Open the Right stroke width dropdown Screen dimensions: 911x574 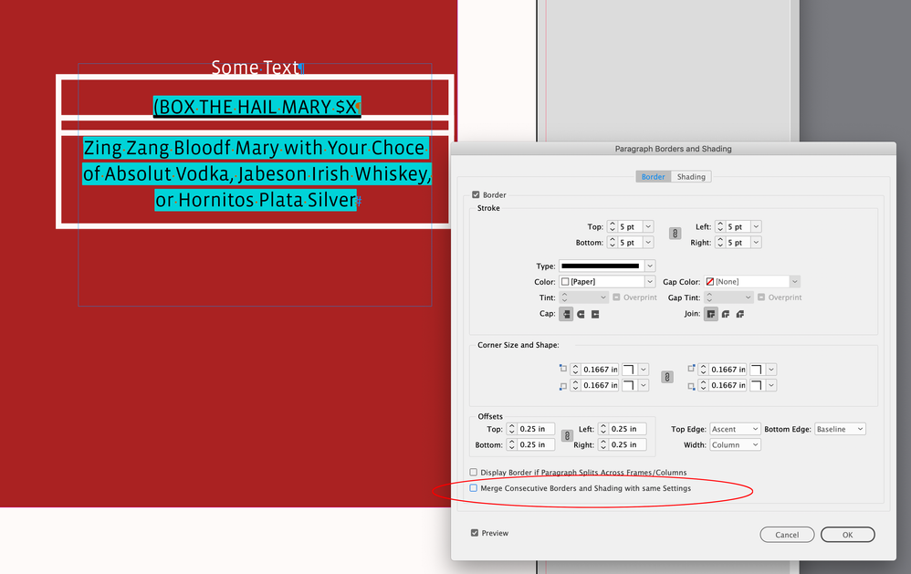click(756, 242)
